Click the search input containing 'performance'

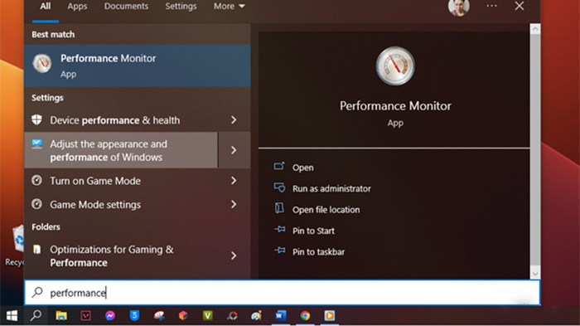283,293
